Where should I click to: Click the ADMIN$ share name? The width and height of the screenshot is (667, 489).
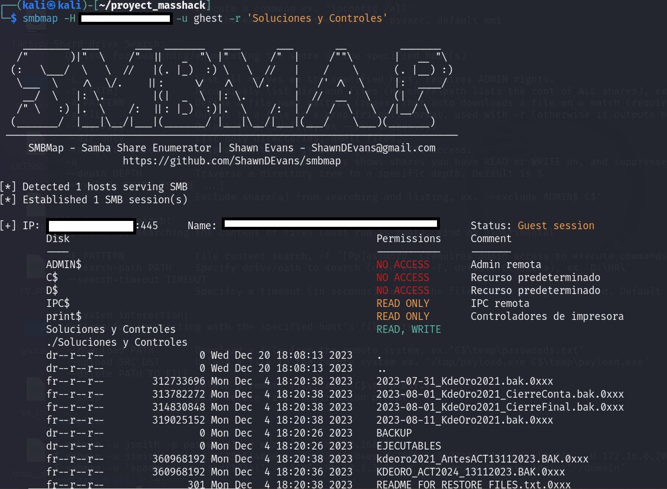tap(63, 265)
